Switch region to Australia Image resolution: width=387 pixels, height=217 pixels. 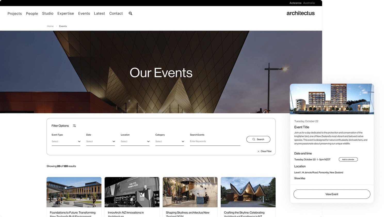[x=309, y=3]
